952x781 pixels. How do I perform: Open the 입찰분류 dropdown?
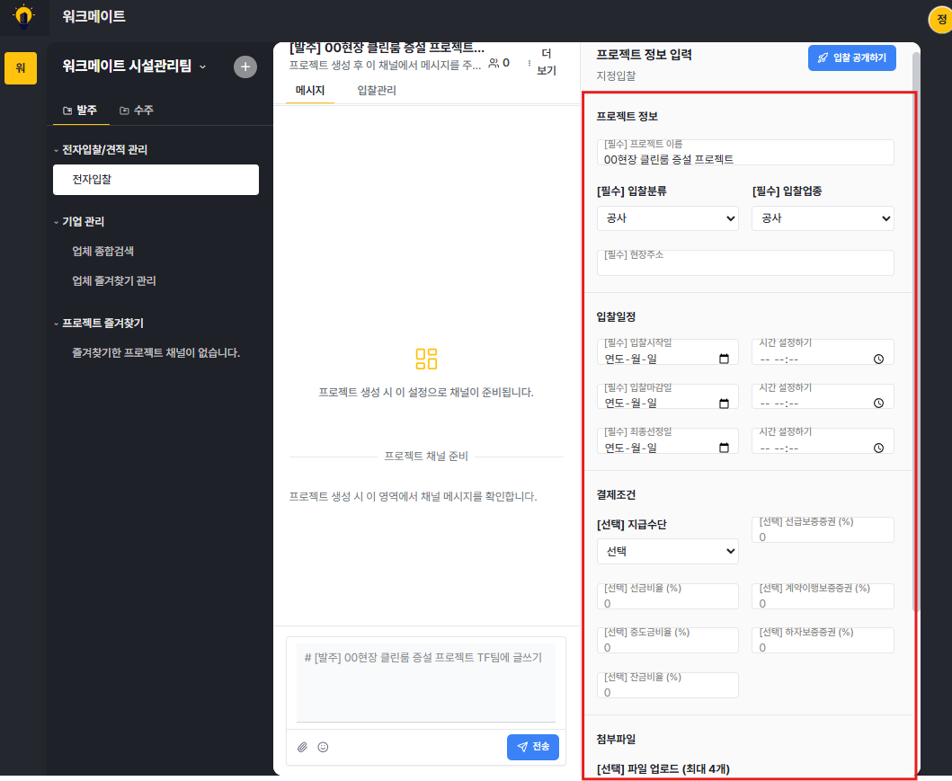[667, 218]
